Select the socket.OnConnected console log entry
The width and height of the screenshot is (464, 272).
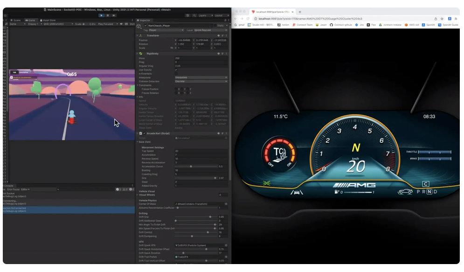[69, 209]
